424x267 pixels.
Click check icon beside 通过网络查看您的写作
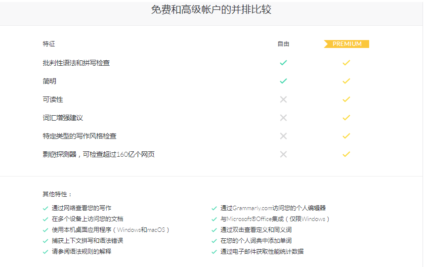(45, 208)
